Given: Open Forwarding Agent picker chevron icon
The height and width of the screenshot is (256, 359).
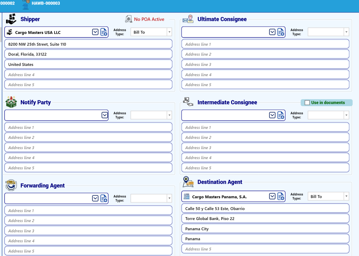Looking at the screenshot, I should pyautogui.click(x=95, y=198).
